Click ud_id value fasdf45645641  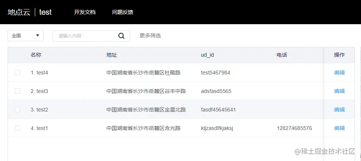point(218,110)
